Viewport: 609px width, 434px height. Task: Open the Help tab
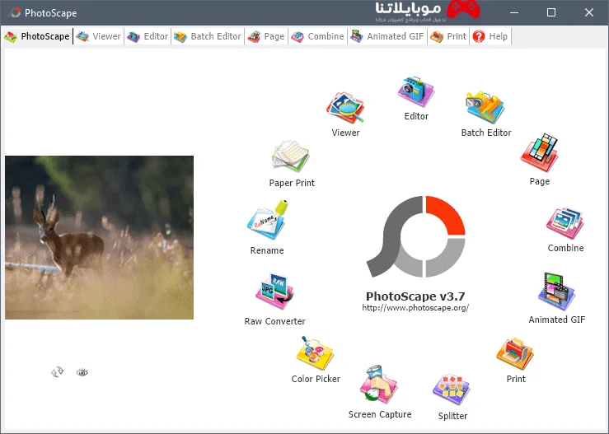tap(490, 36)
